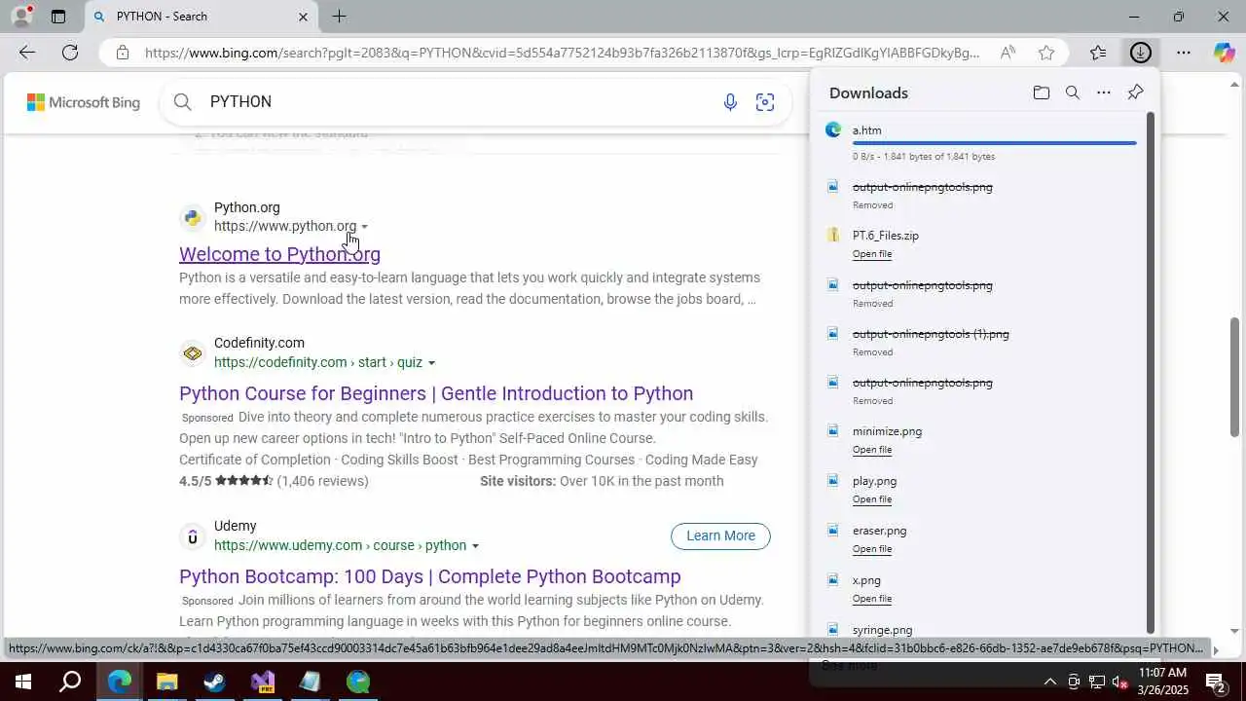Go back with the browser back arrow

click(x=26, y=53)
